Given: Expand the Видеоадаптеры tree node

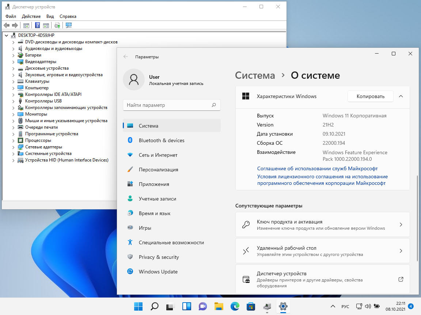Looking at the screenshot, I should [14, 62].
